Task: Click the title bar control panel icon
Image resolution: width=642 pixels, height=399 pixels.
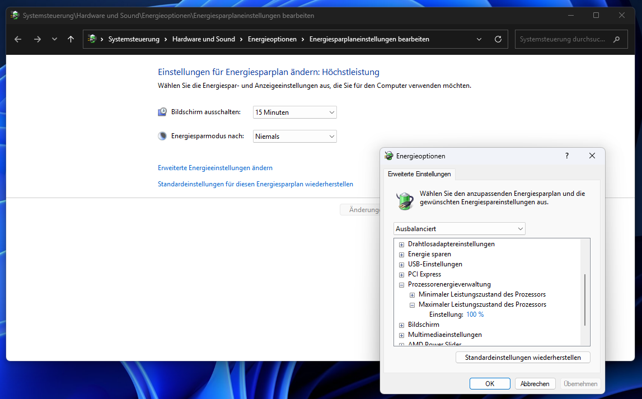Action: coord(15,16)
